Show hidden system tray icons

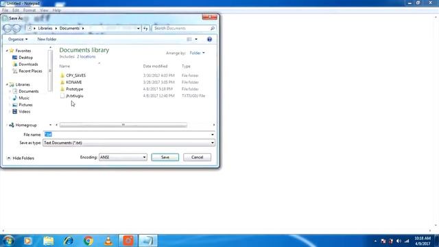(375, 241)
